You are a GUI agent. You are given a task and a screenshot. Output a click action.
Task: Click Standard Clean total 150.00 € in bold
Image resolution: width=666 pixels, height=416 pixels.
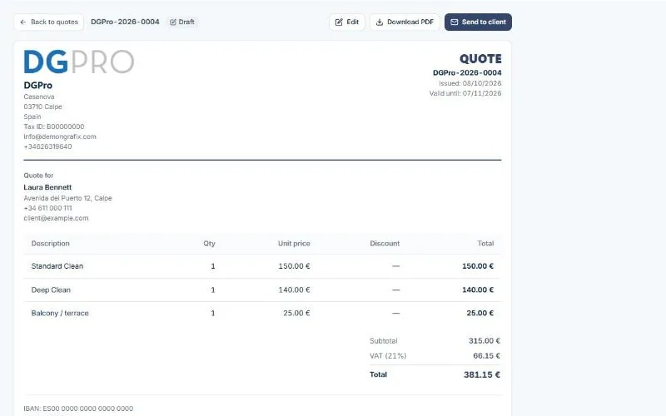click(478, 266)
